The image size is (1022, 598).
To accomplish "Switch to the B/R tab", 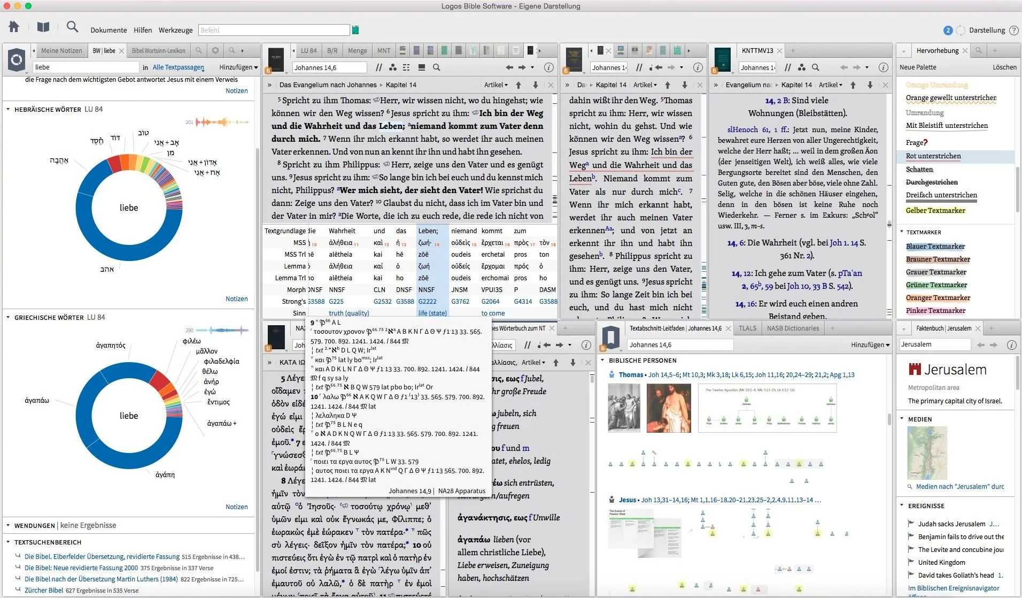I will pos(332,51).
